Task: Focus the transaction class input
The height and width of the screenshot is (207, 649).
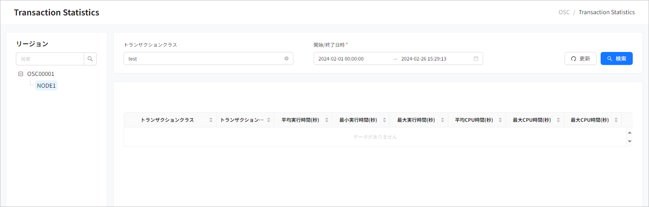Action: [203, 58]
